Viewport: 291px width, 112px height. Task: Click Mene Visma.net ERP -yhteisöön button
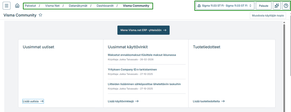143,30
